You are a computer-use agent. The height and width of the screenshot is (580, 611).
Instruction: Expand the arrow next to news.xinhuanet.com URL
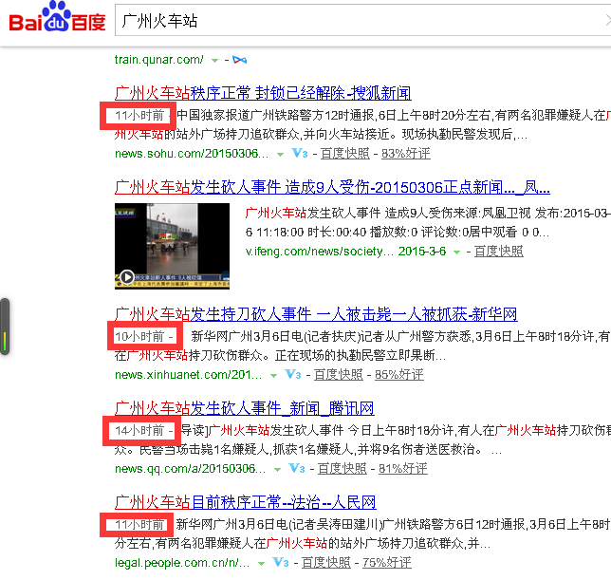(273, 376)
